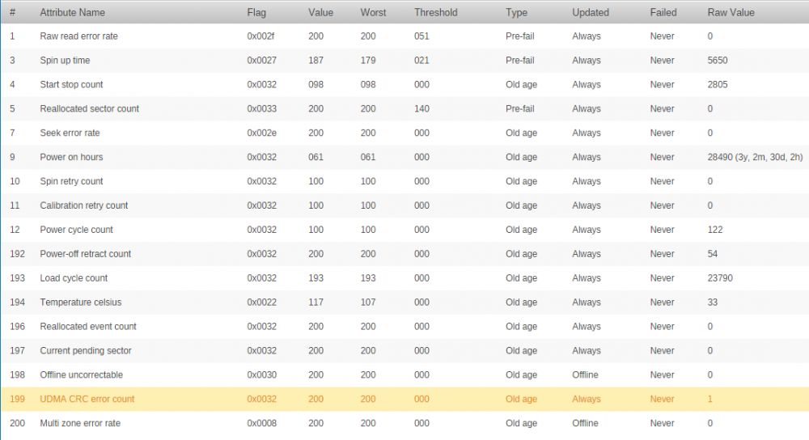This screenshot has height=440, width=809.
Task: Click flag 0x0030 in Offline uncorrectable row
Action: click(261, 375)
